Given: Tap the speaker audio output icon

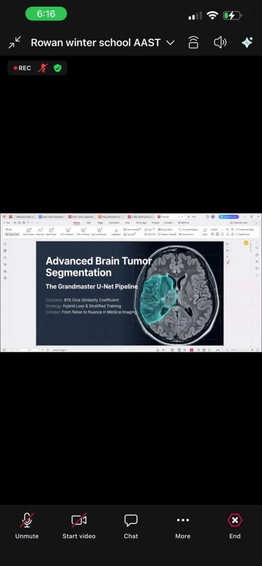Looking at the screenshot, I should [220, 43].
